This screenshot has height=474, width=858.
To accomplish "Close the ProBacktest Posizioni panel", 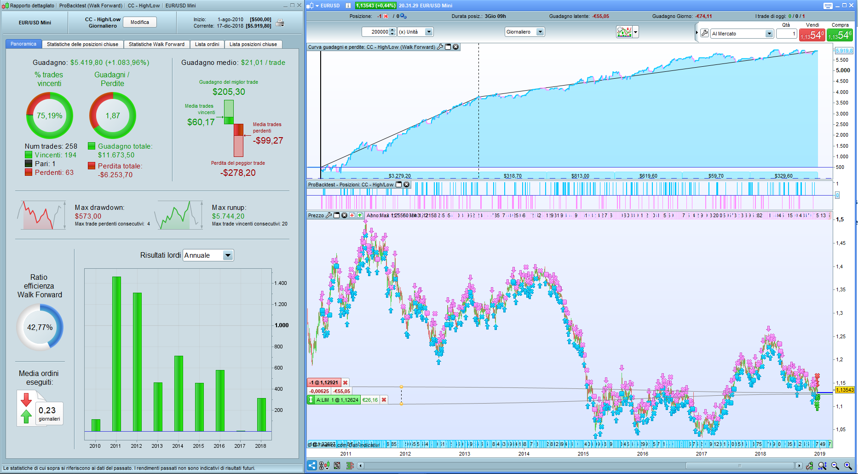I will (407, 185).
